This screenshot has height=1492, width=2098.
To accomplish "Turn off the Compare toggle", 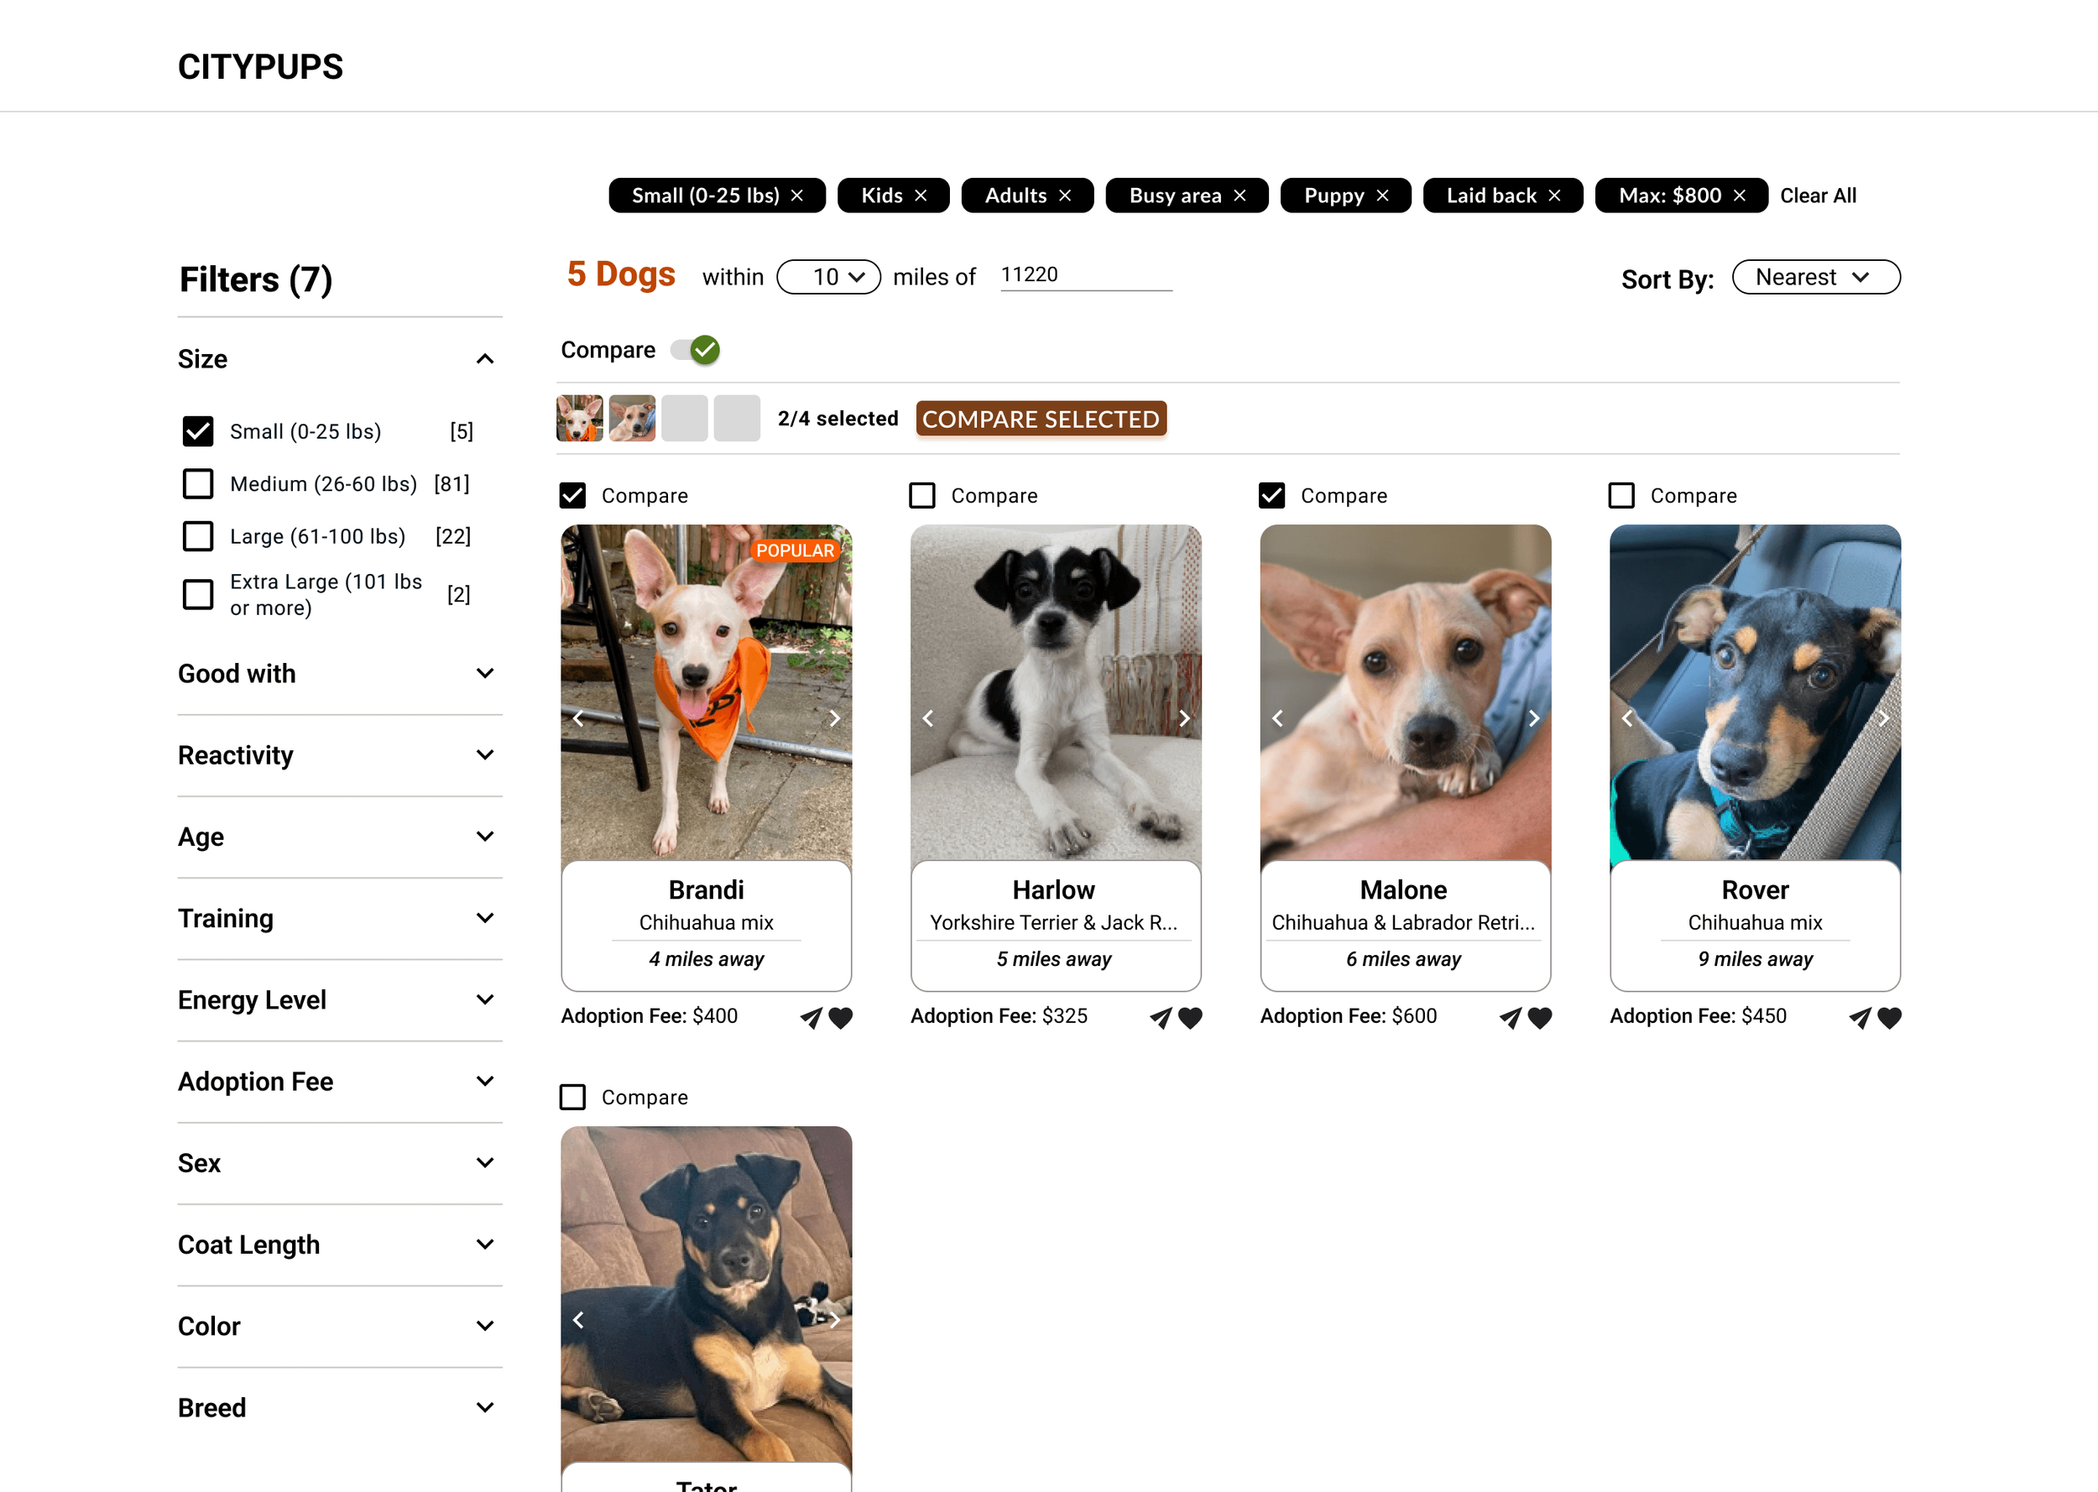I will point(697,350).
